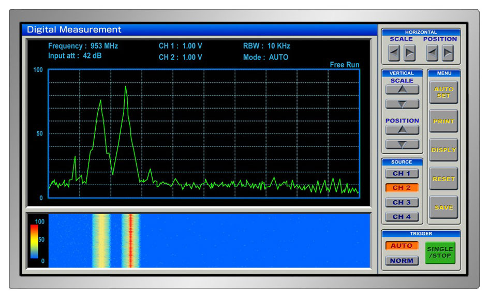The width and height of the screenshot is (490, 298).
Task: Decrease horizontal scale with left arrow
Action: tap(394, 53)
